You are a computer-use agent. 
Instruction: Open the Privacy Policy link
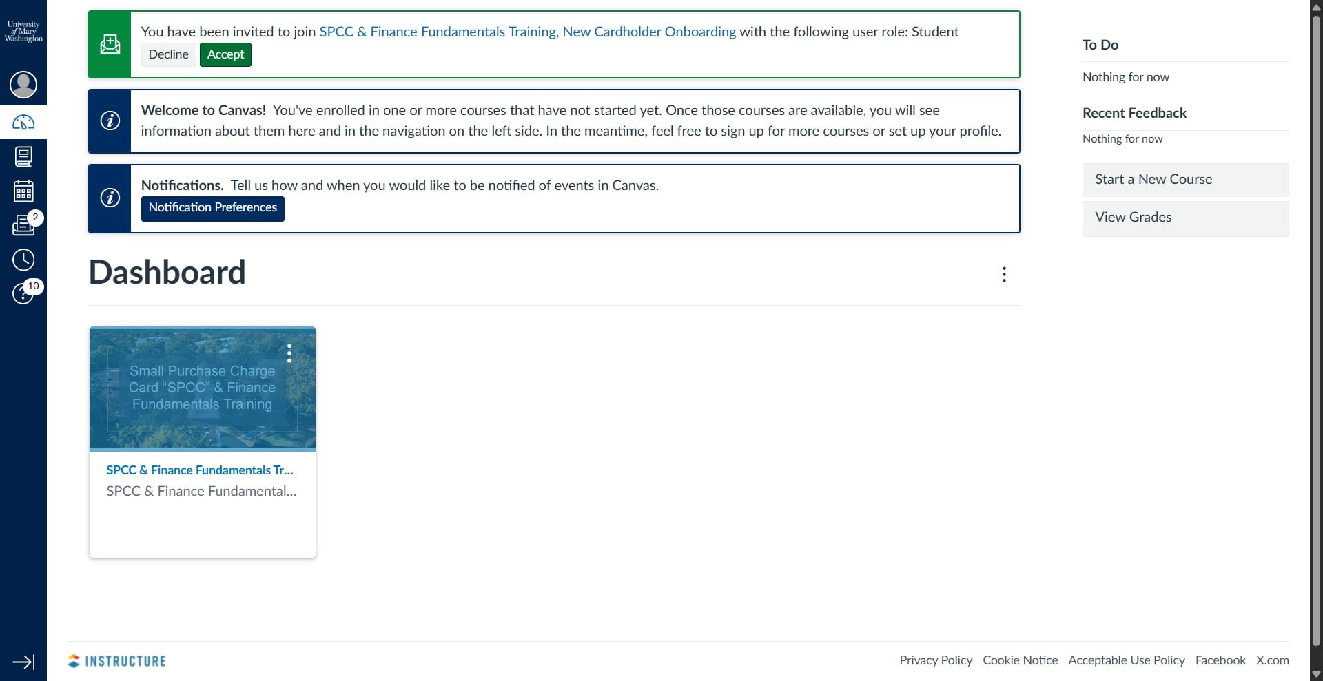(x=935, y=660)
